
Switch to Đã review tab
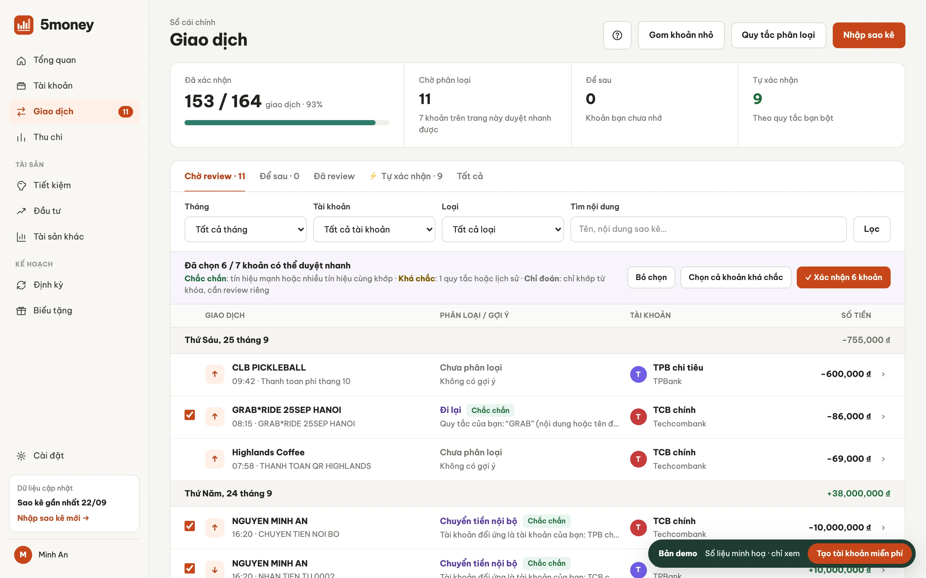pos(334,176)
